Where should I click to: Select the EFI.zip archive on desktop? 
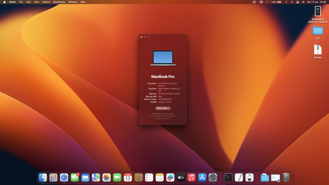click(318, 52)
